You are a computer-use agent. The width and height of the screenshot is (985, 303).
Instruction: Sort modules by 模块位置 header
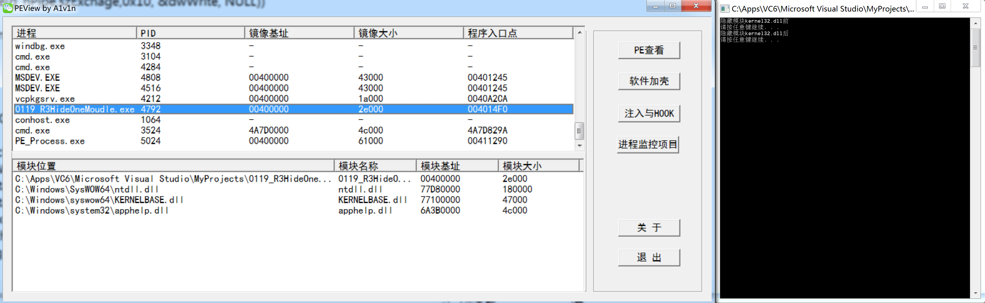click(x=174, y=166)
